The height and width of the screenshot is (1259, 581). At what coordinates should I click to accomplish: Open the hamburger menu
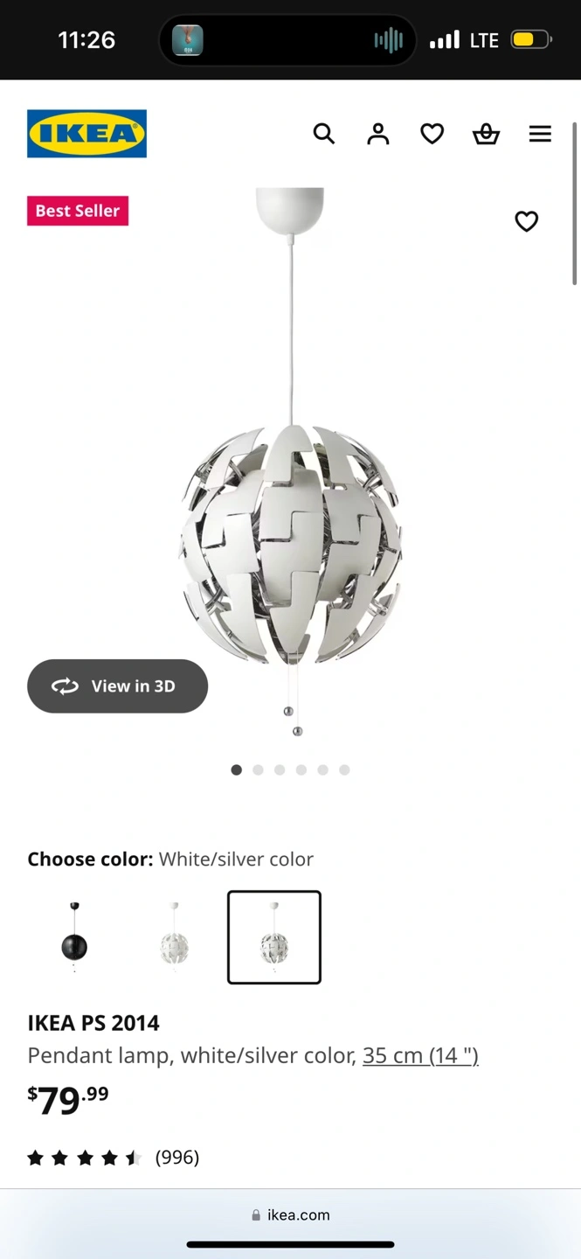[x=540, y=134]
